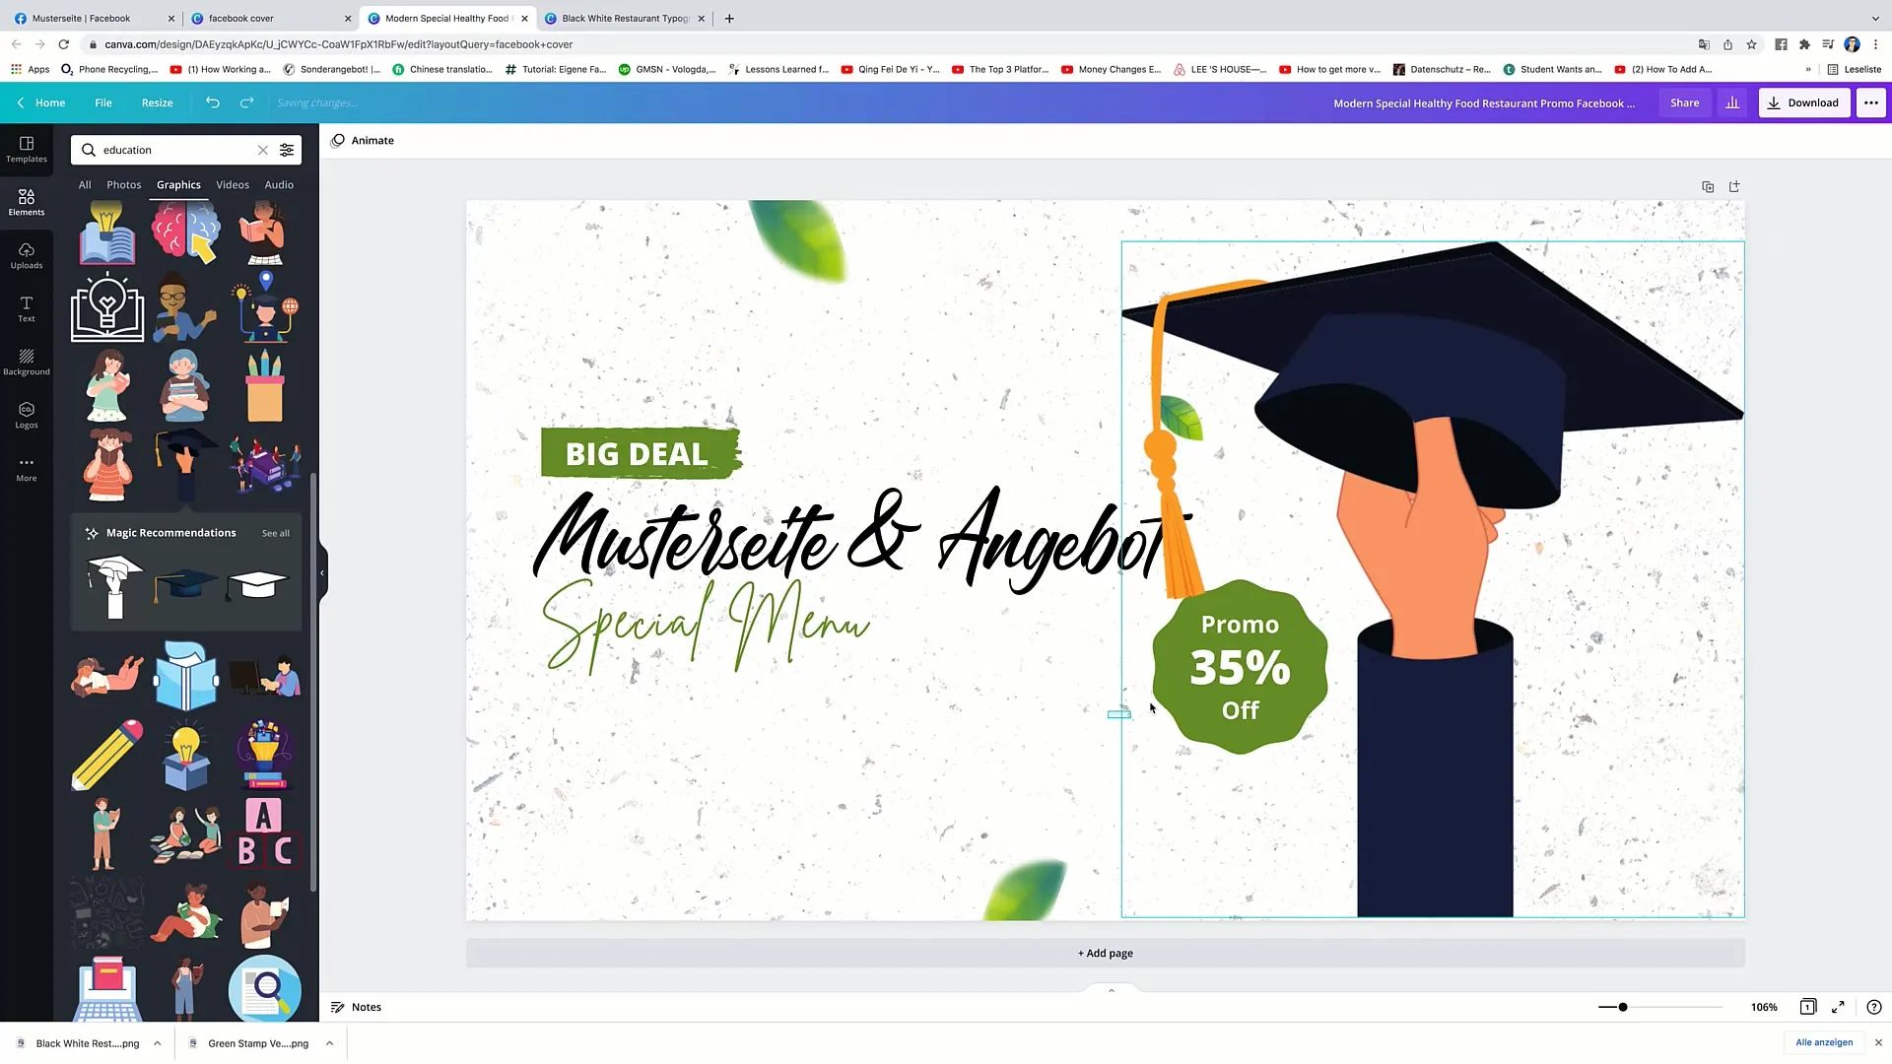Image resolution: width=1892 pixels, height=1064 pixels.
Task: Open the Resize menu
Action: (157, 102)
